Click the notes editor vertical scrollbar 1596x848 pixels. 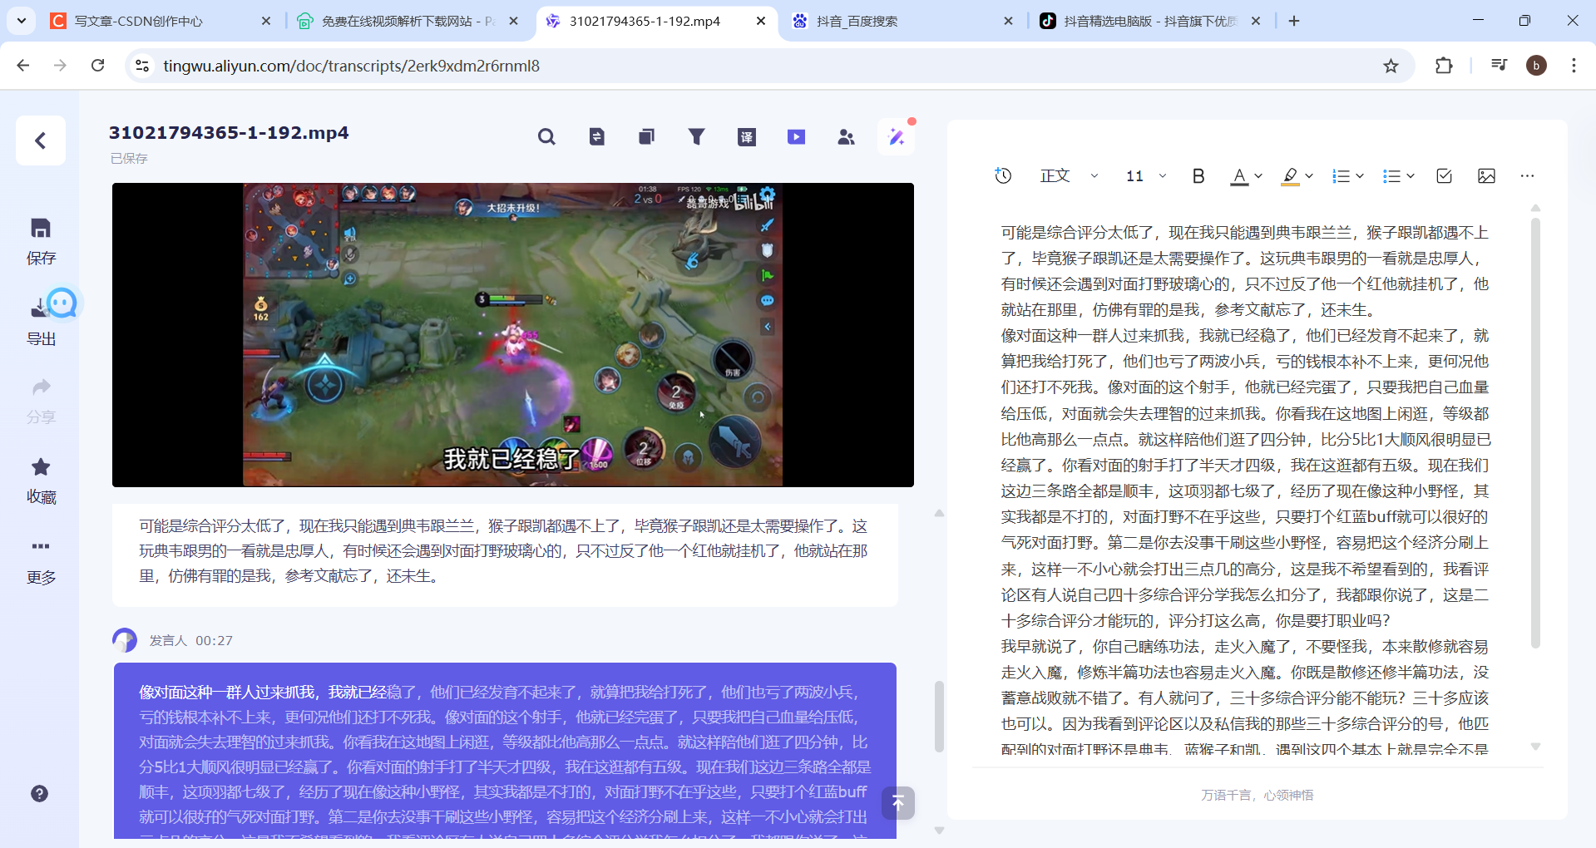pos(1535,432)
